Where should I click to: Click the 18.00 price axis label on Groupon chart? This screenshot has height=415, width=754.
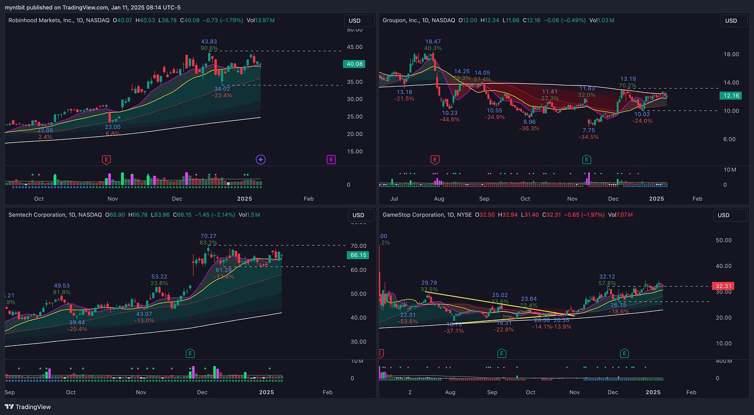(x=730, y=54)
